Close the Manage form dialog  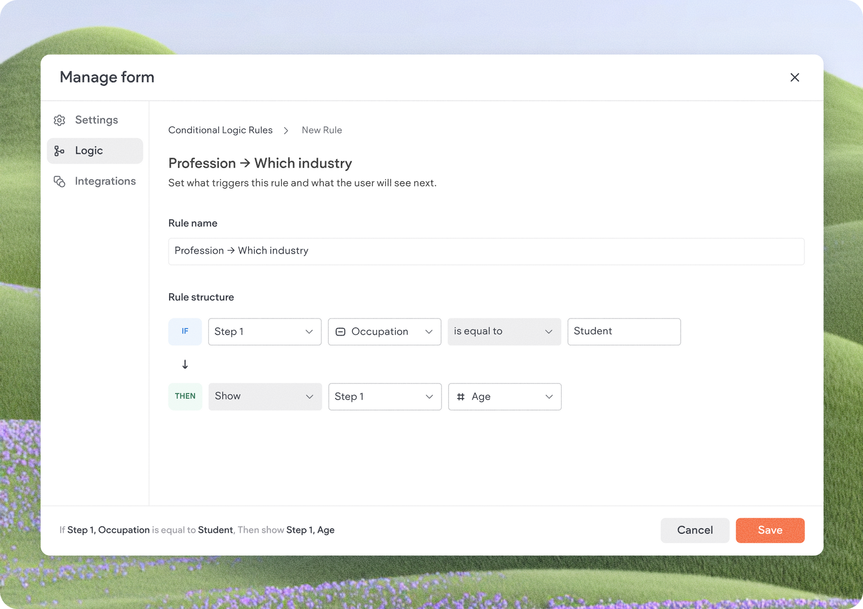(x=795, y=77)
